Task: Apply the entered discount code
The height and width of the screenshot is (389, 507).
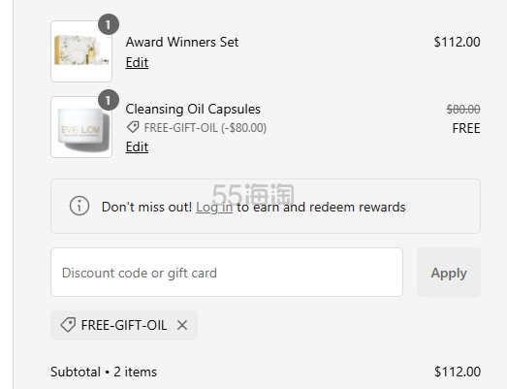Action: [x=449, y=273]
